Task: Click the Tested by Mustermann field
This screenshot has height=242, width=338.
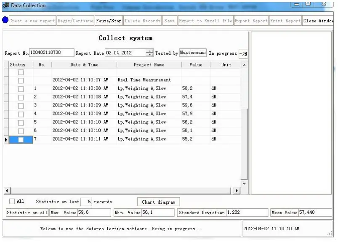Action: (x=193, y=53)
